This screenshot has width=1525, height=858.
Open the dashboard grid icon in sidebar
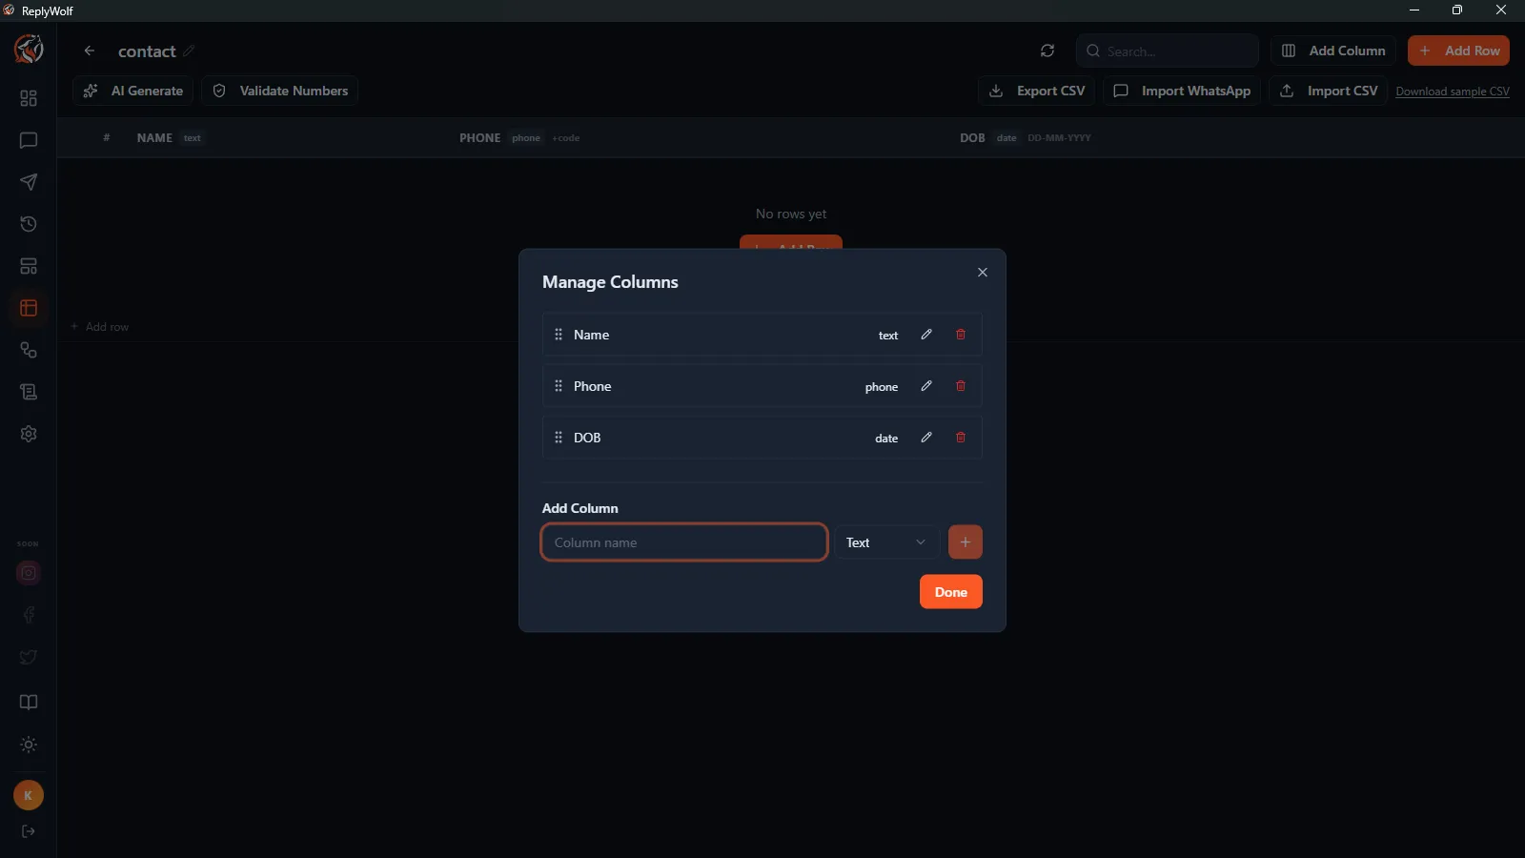click(x=29, y=98)
